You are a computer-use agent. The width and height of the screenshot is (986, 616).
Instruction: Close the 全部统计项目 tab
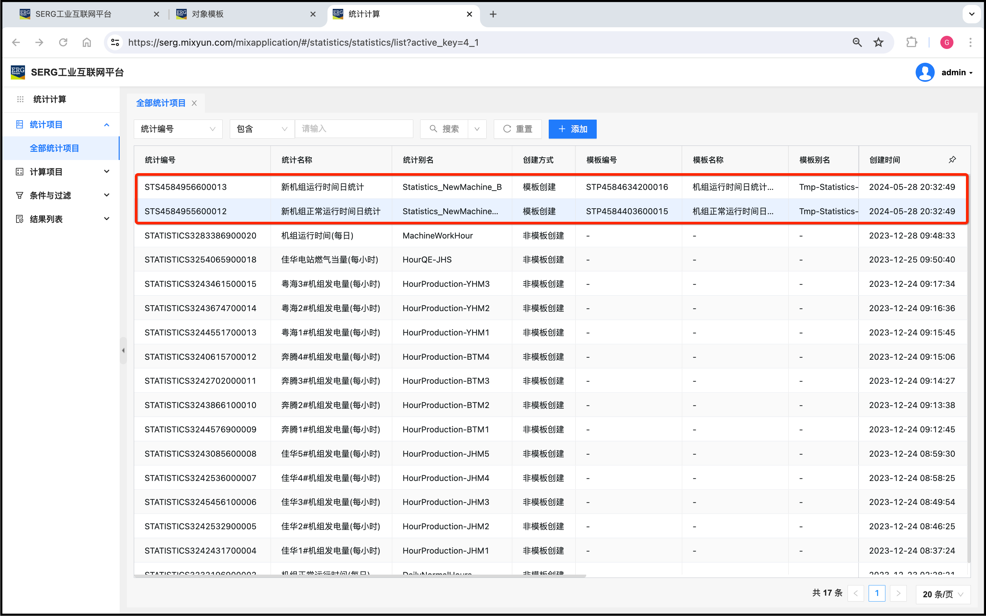point(194,103)
